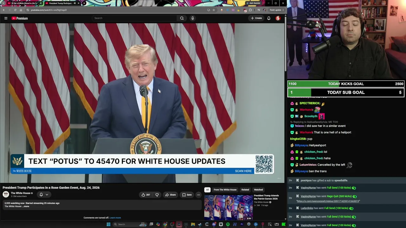Dislike the video with thumbs-down button
Viewport: 406px width, 228px height.
coord(157,195)
